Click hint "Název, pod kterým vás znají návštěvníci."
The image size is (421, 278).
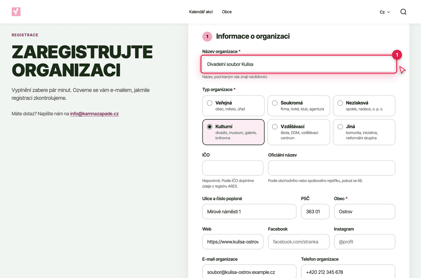[235, 77]
